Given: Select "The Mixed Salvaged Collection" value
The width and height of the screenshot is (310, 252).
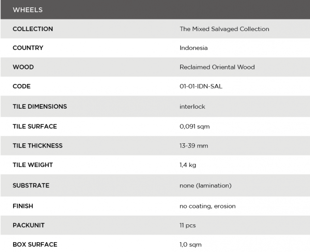Looking at the screenshot, I should click(x=224, y=29).
